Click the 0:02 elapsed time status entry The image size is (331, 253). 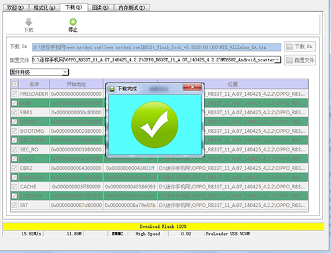click(x=186, y=234)
